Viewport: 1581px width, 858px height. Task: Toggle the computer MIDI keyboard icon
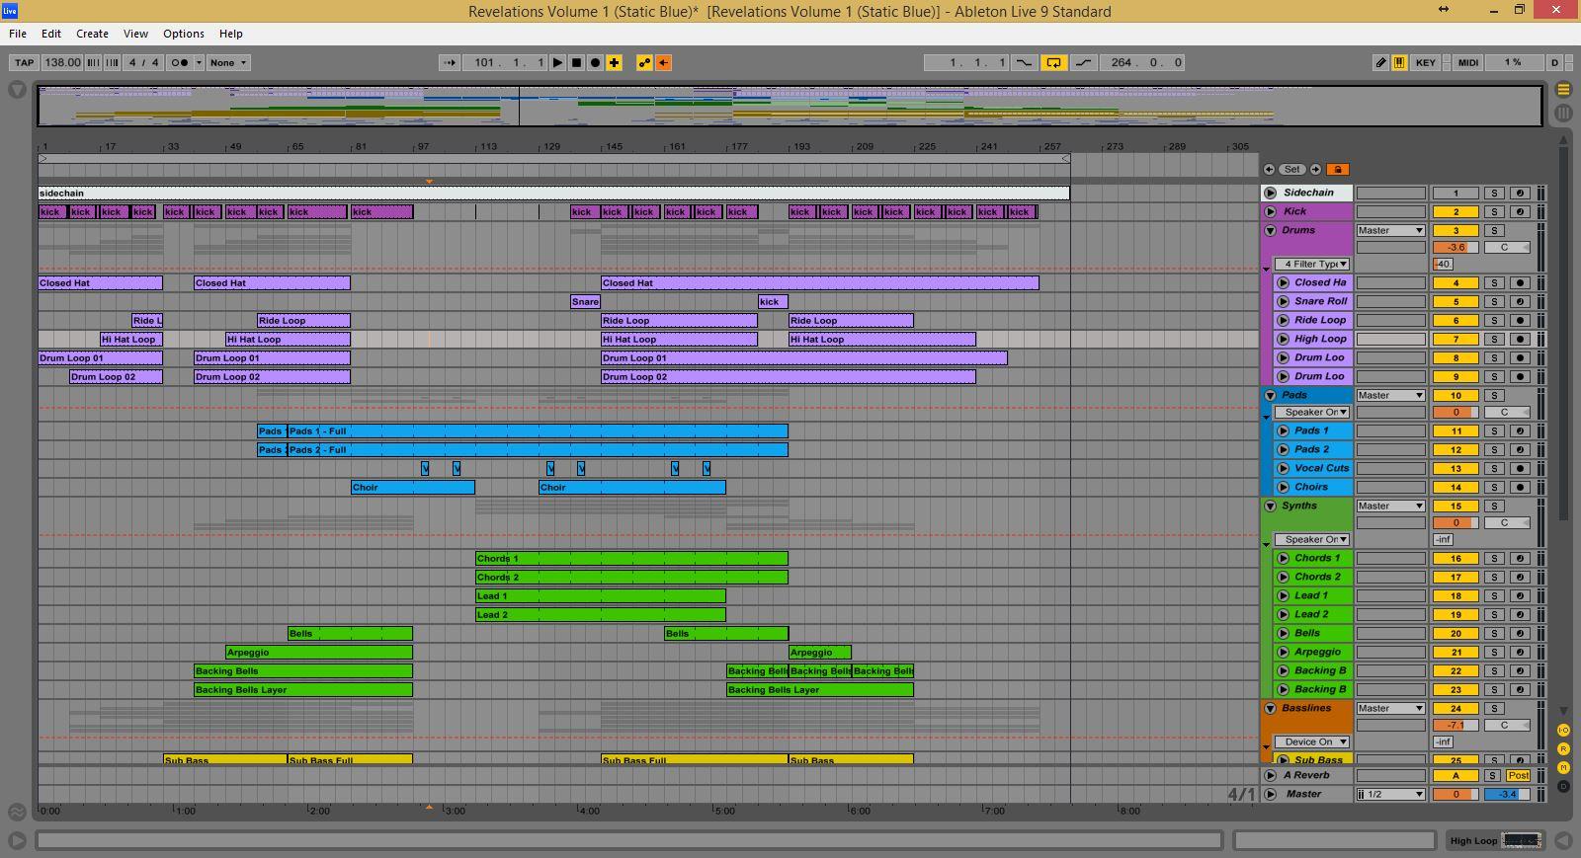pyautogui.click(x=1399, y=62)
